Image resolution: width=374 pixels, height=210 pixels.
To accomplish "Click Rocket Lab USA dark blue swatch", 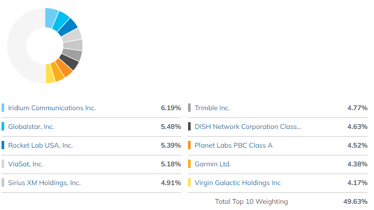I will (x=3, y=146).
